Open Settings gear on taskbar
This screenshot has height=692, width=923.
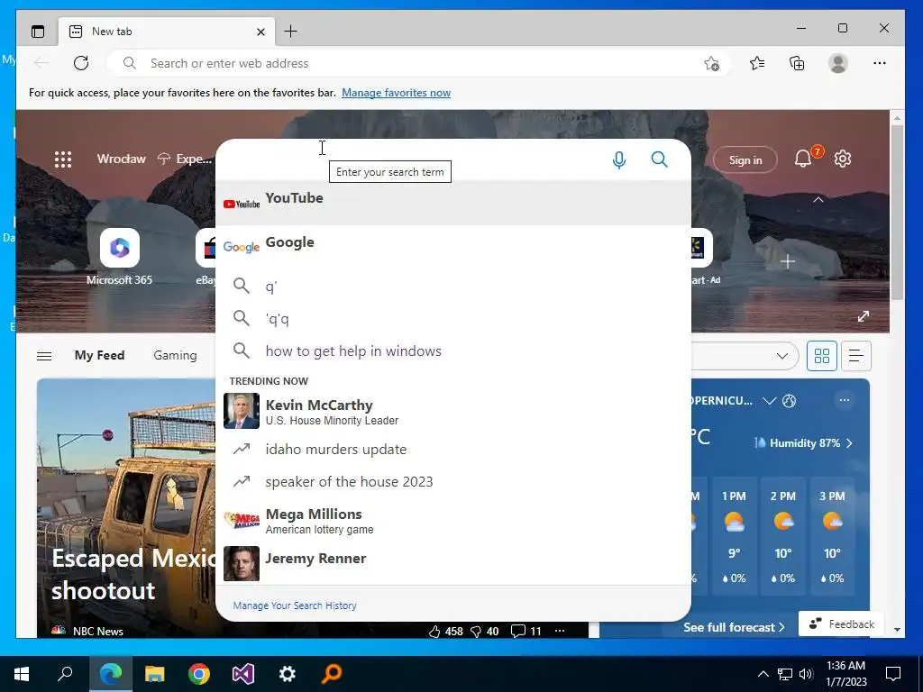288,674
